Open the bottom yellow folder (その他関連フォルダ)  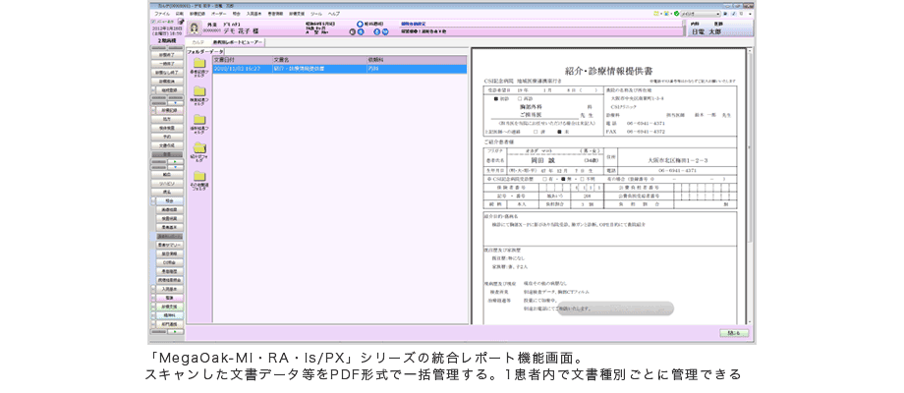pos(198,177)
